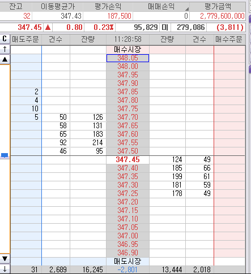Click sell order quantity 10 at 347.75
Screen dimensions: 251x274
tap(26, 109)
